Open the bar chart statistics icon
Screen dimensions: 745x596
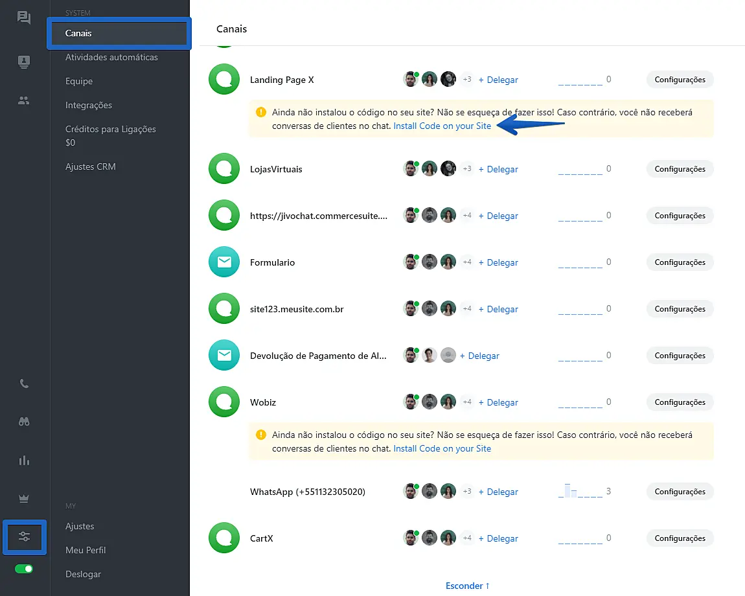(x=24, y=461)
